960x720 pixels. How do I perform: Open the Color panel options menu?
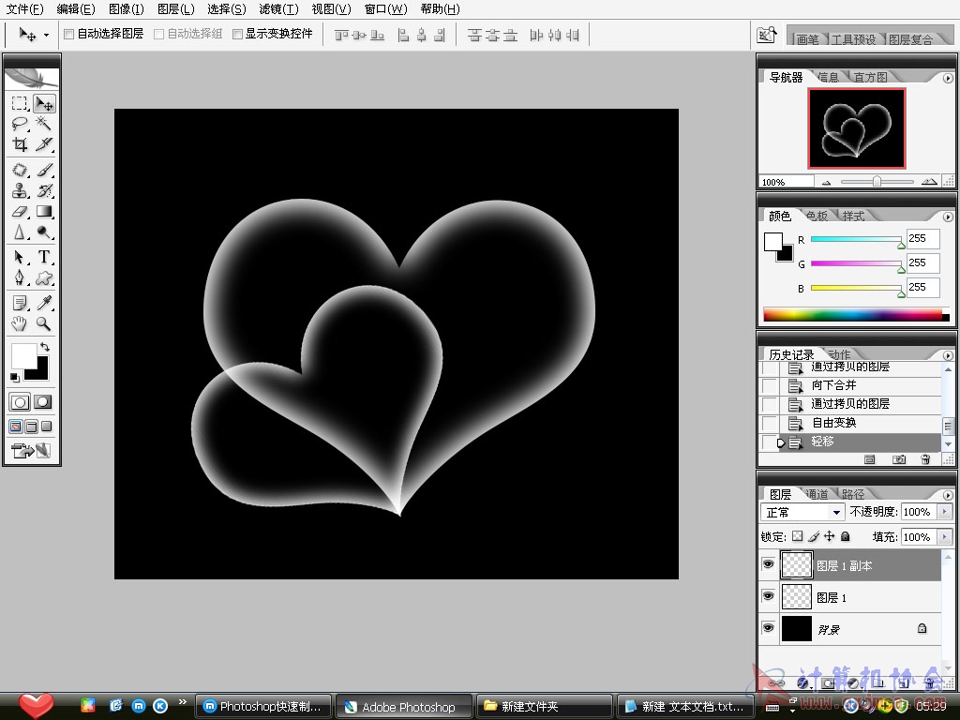click(x=948, y=217)
